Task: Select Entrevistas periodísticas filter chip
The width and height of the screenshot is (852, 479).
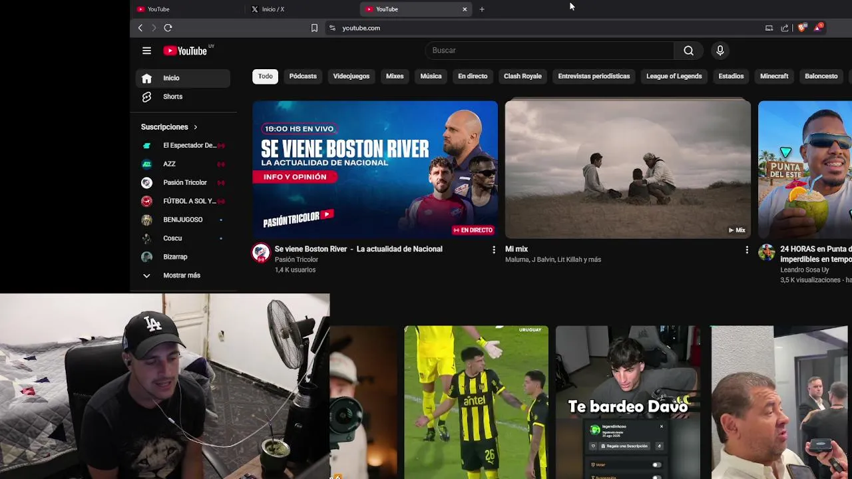Action: tap(594, 77)
